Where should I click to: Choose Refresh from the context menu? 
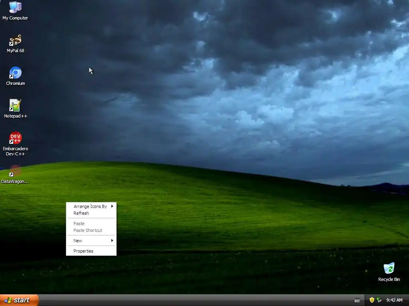91,213
